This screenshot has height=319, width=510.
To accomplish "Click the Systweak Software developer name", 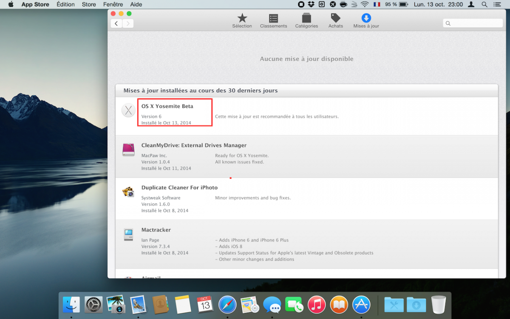I will (x=161, y=198).
